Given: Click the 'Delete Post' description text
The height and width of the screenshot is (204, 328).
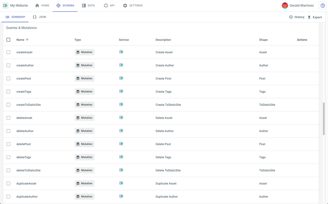Looking at the screenshot, I should [163, 144].
